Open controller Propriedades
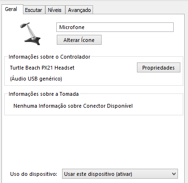 (x=158, y=68)
